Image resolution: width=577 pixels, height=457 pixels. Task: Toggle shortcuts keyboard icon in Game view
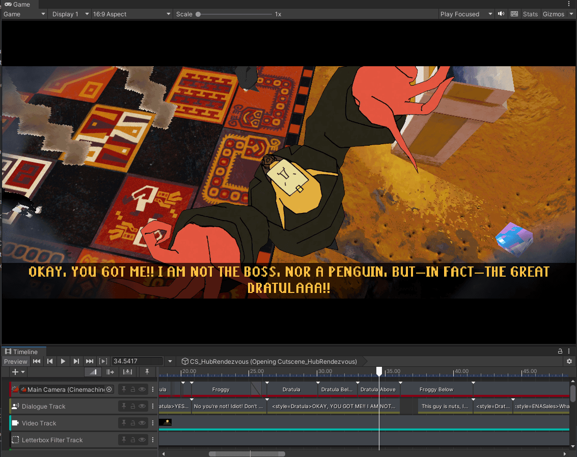pos(514,14)
